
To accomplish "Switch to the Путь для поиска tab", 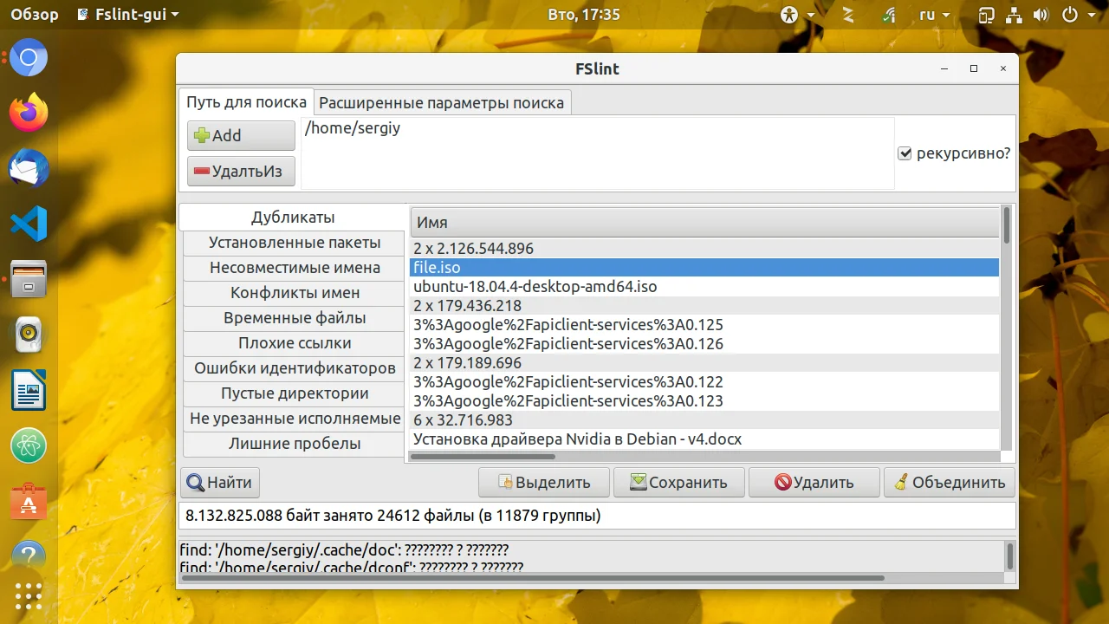I will point(247,102).
